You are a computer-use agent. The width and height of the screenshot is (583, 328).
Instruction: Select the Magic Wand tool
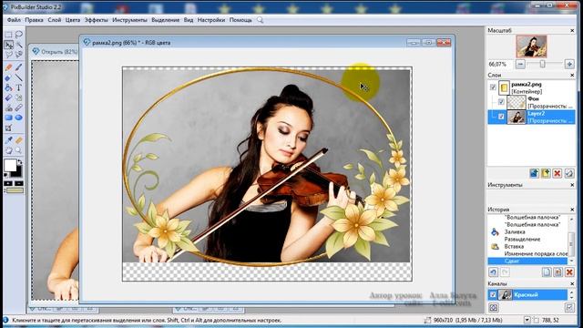point(18,45)
